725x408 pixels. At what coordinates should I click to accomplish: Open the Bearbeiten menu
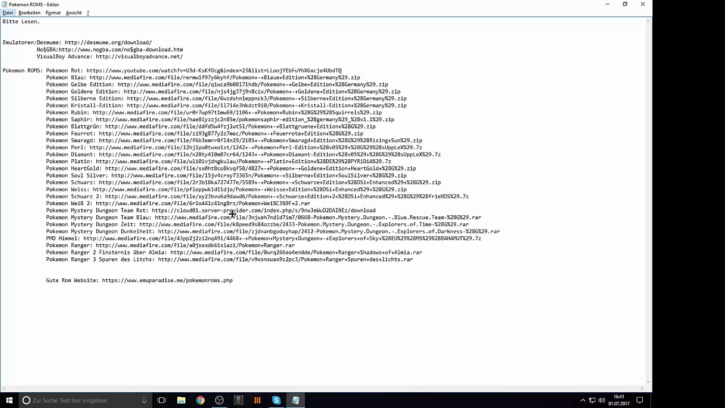point(29,12)
